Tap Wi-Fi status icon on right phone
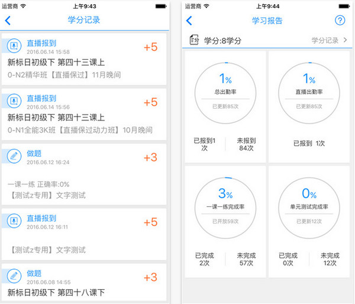The height and width of the screenshot is (304, 355). click(x=206, y=6)
